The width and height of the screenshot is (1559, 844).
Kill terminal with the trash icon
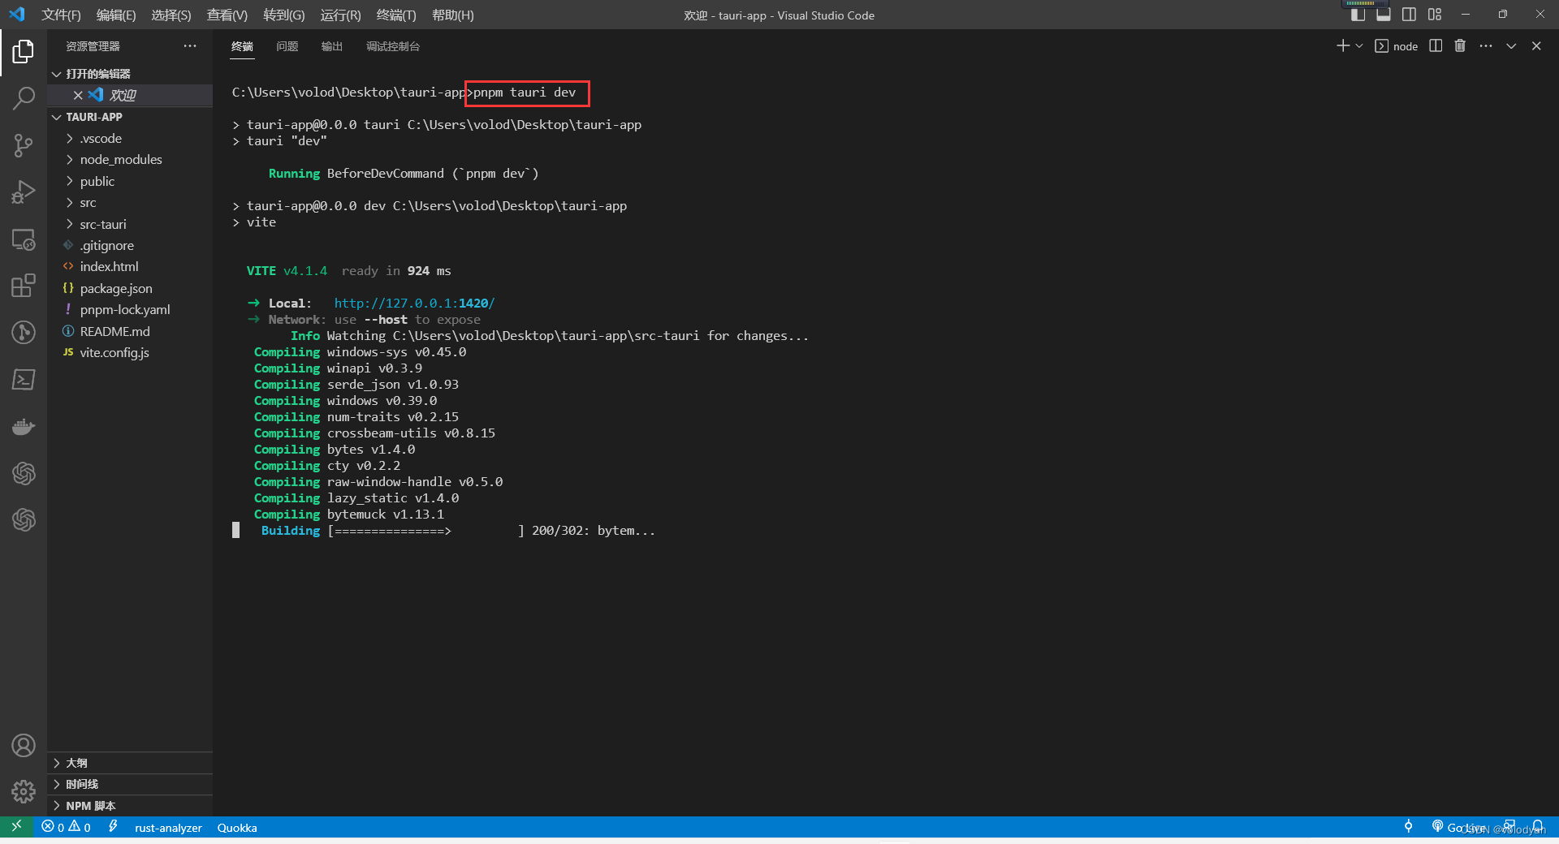coord(1460,46)
